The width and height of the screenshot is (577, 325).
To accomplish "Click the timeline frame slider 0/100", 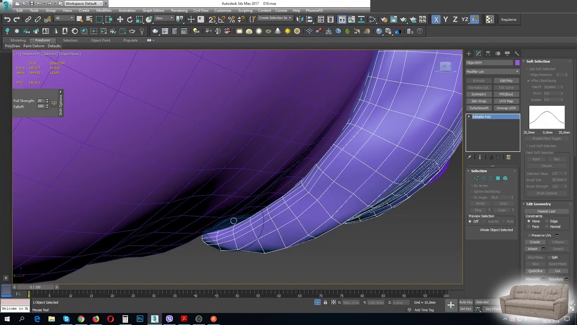I will click(36, 287).
